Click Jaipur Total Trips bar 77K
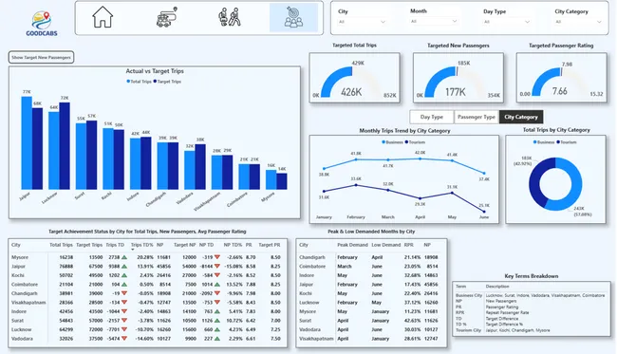This screenshot has height=354, width=617. click(x=27, y=143)
